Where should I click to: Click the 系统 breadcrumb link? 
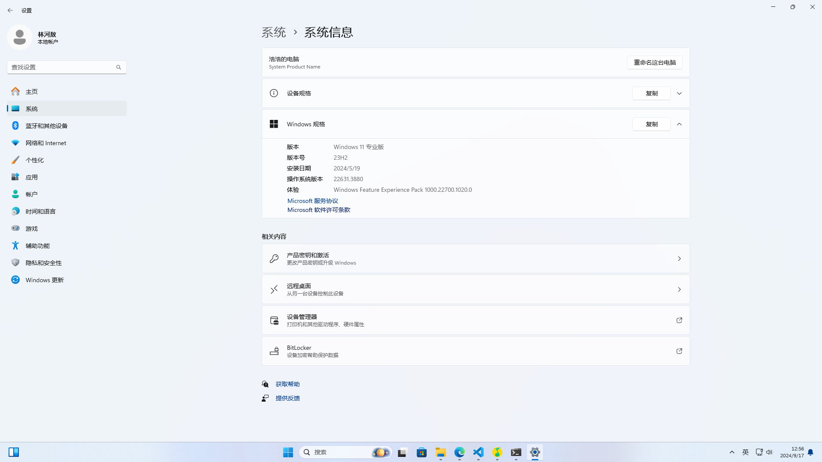274,32
